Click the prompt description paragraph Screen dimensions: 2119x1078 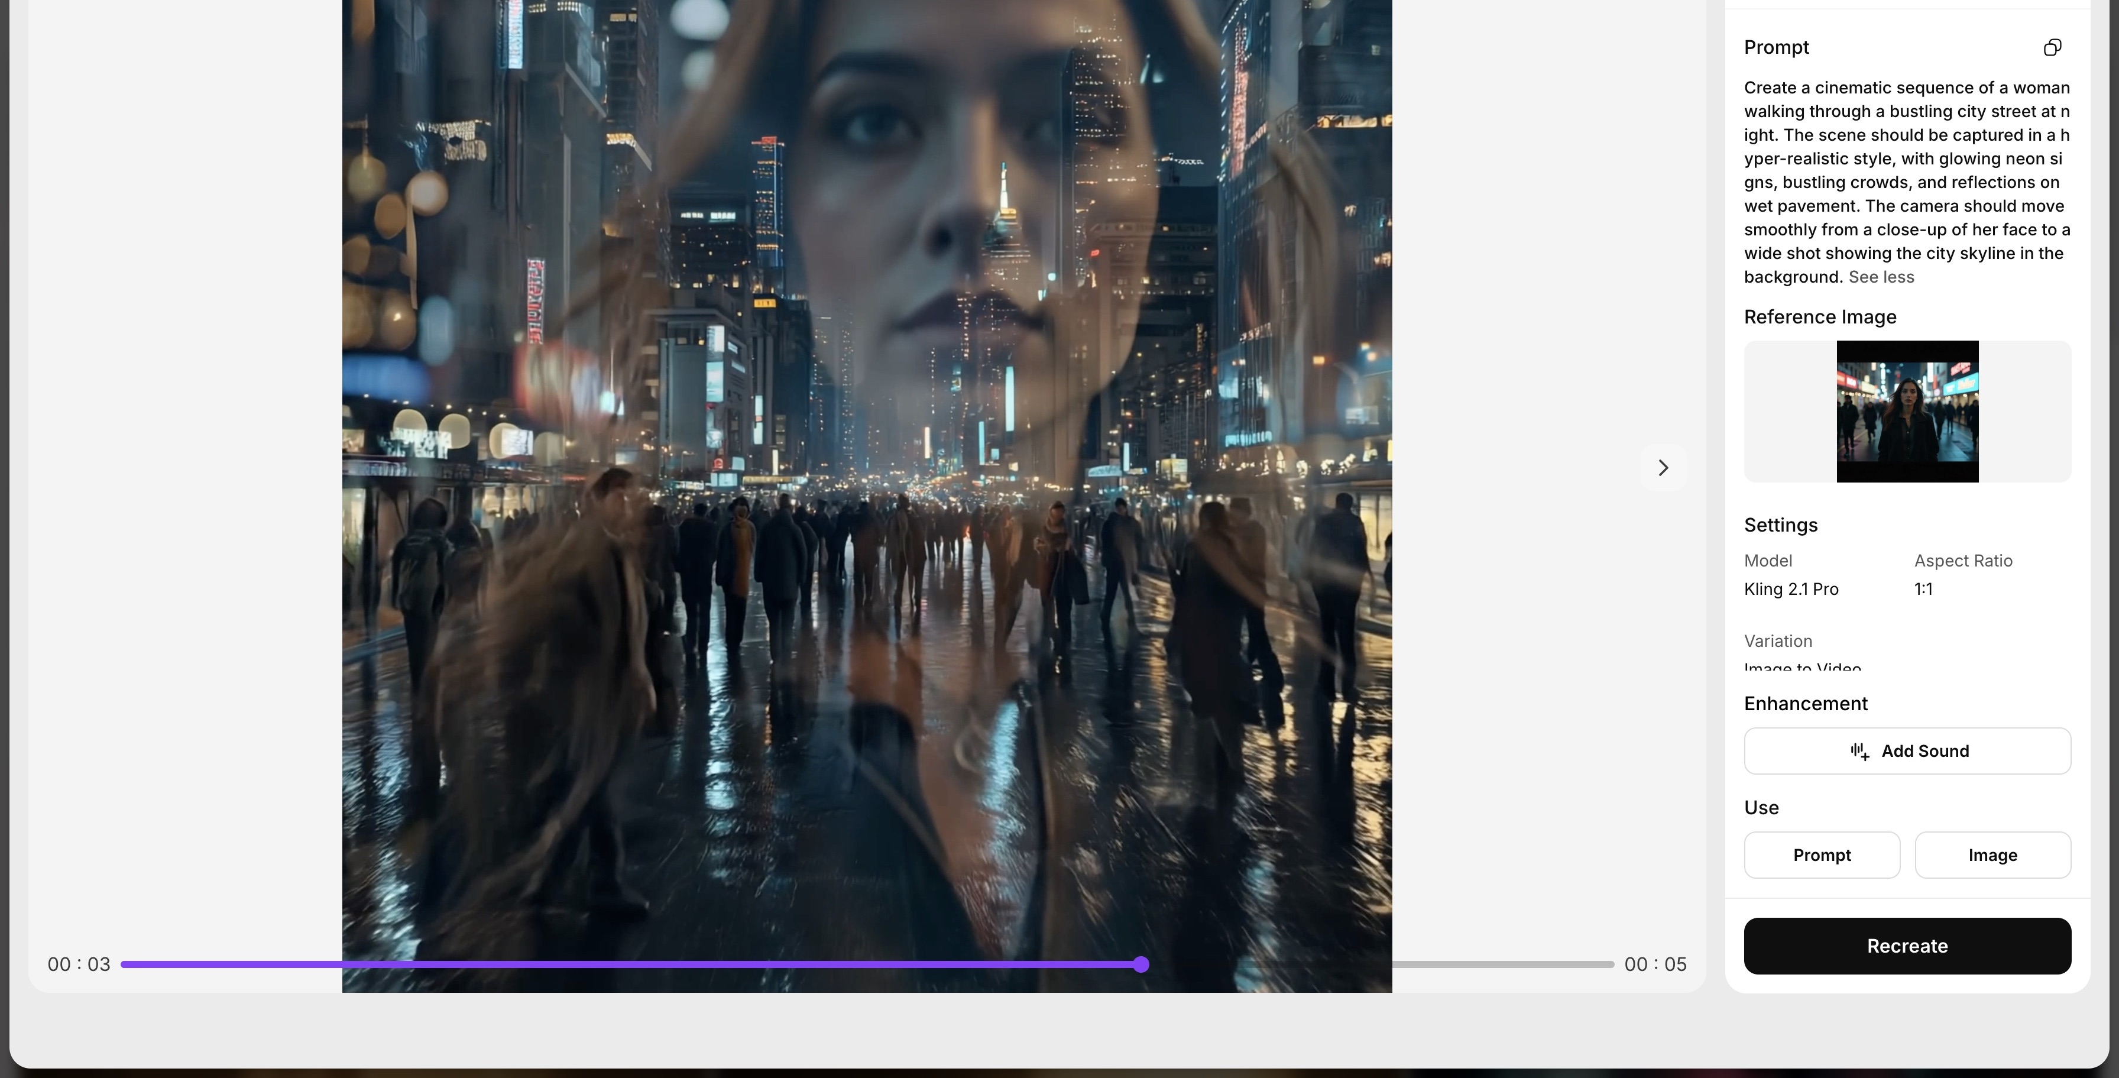point(1907,182)
